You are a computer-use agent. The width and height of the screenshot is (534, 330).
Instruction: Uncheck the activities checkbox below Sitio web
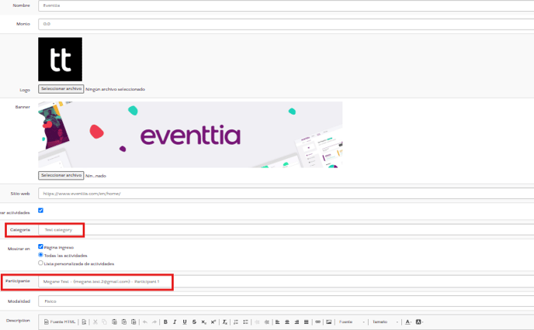pos(40,210)
